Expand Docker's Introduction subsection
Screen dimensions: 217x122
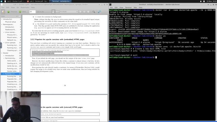tap(4, 56)
